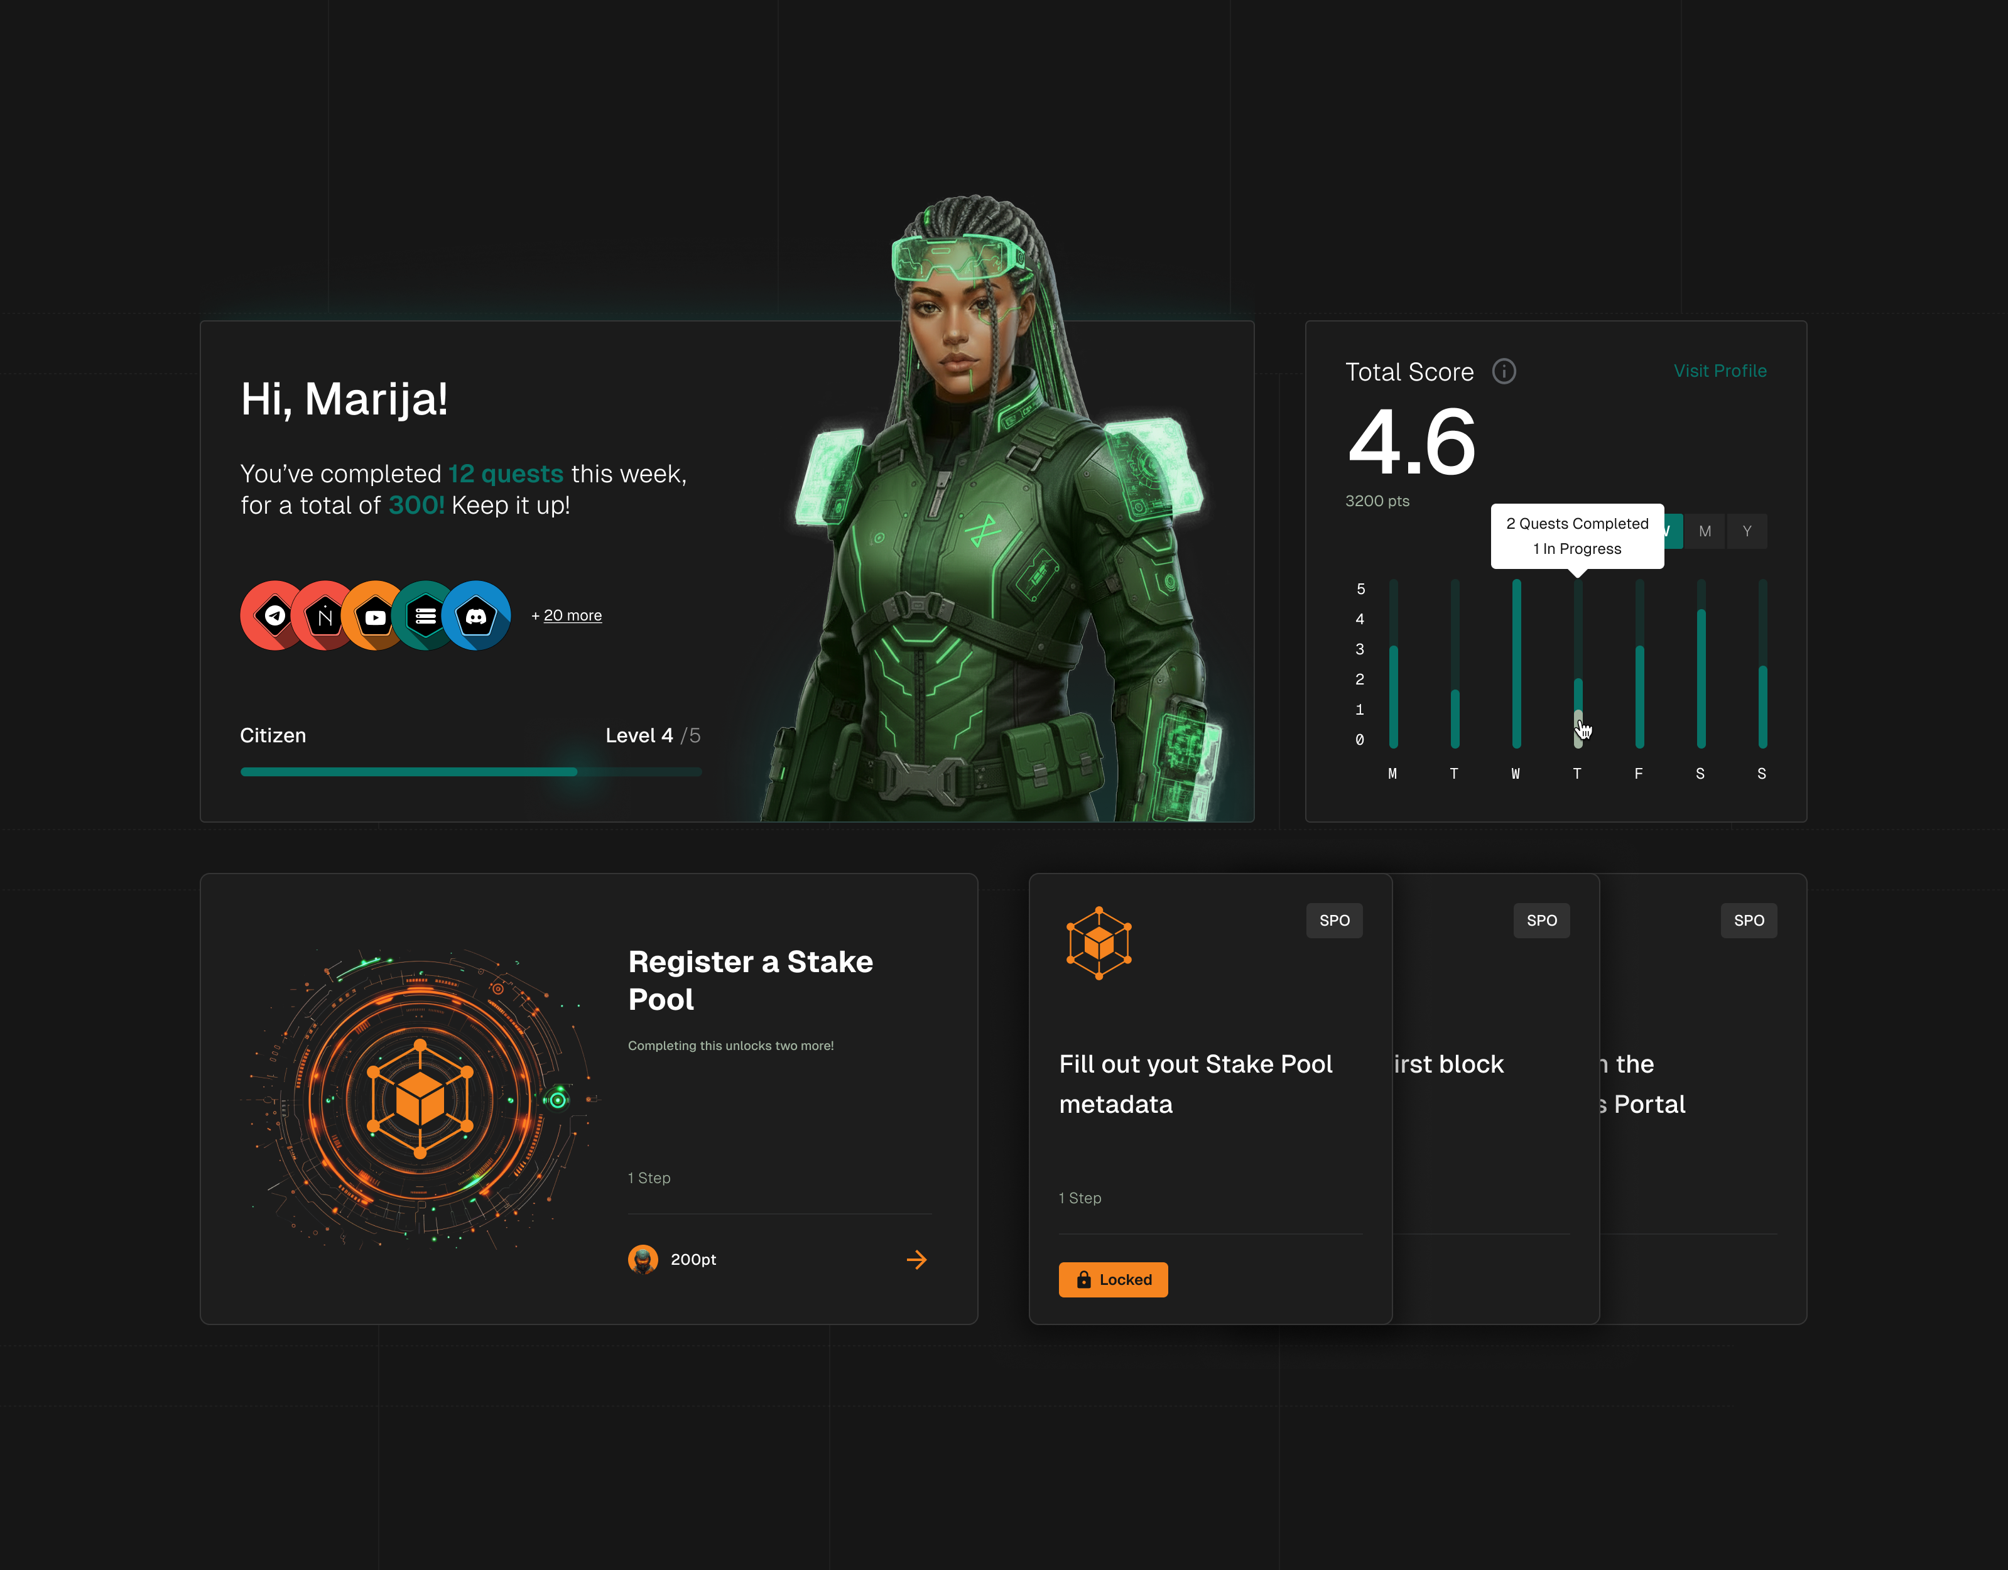Open the '20 more' badges link
Image resolution: width=2008 pixels, height=1570 pixels.
coord(572,616)
